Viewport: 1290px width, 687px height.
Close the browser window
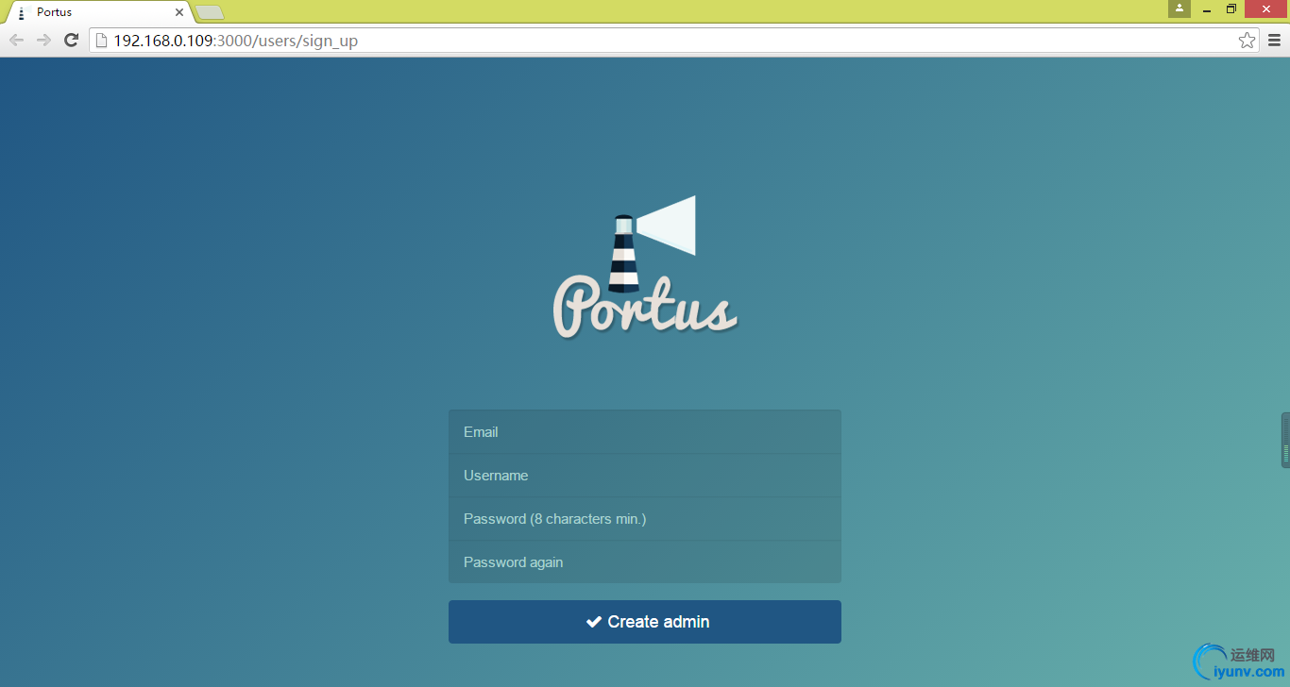(1265, 8)
